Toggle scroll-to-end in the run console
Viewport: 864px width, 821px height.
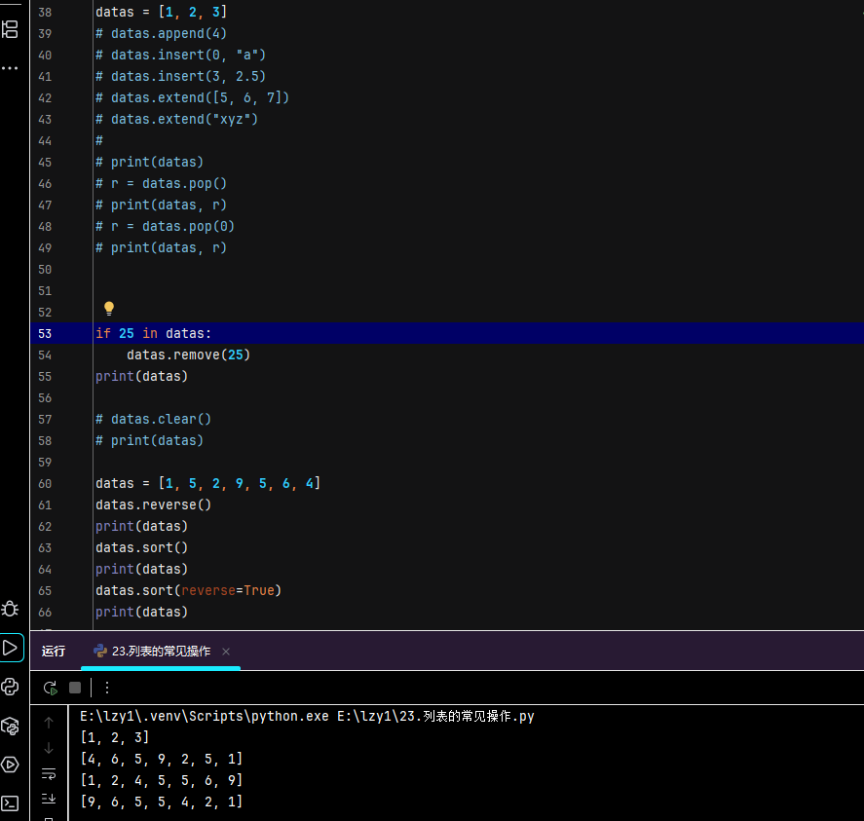click(x=49, y=799)
